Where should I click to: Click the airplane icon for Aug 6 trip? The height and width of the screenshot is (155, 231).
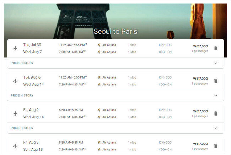pyautogui.click(x=15, y=81)
